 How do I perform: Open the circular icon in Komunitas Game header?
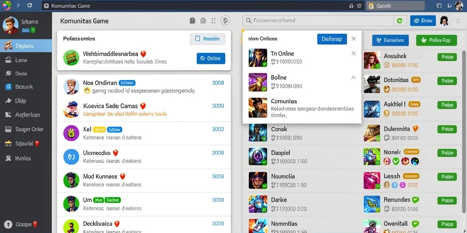coord(225,20)
